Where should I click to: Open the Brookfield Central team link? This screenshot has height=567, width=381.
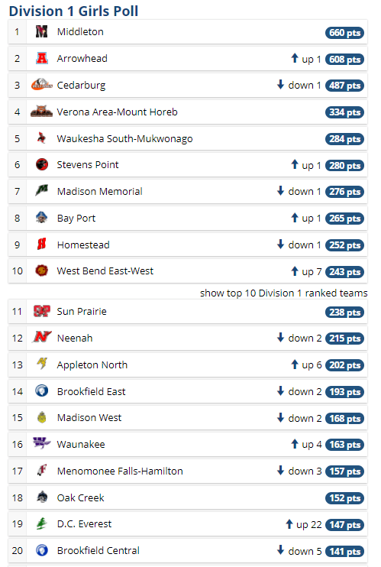pos(98,551)
